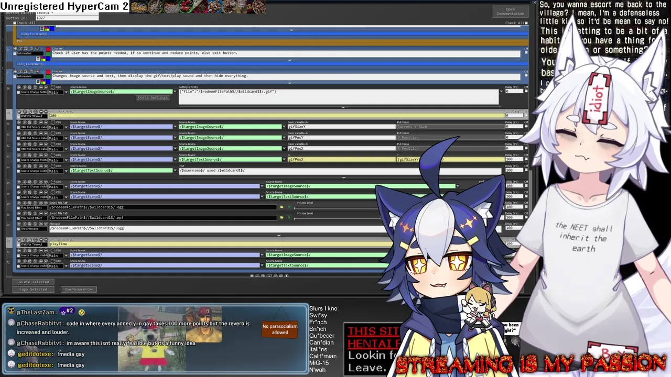
Task: Click the Button ID field showing ID27
Action: point(67,18)
